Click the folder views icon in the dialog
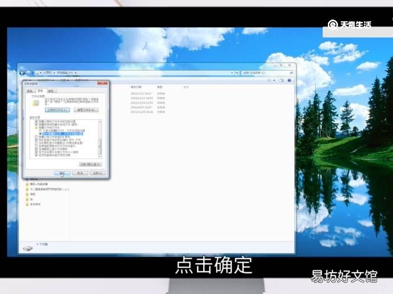This screenshot has width=393, height=294. point(35,103)
